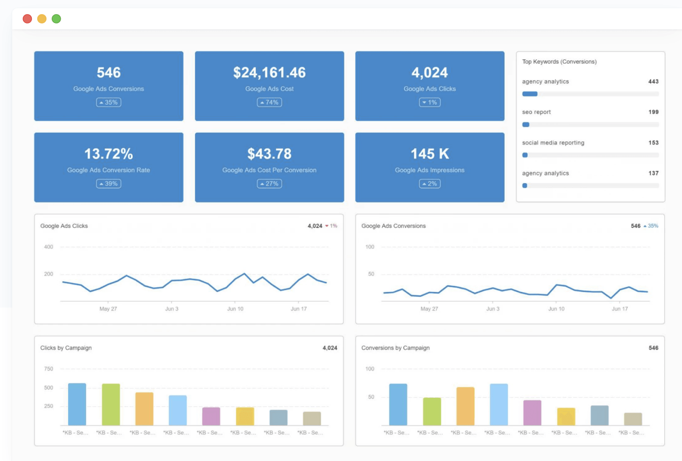This screenshot has height=461, width=682.
Task: Click the 39% badge under Conversion Rate
Action: tap(108, 184)
